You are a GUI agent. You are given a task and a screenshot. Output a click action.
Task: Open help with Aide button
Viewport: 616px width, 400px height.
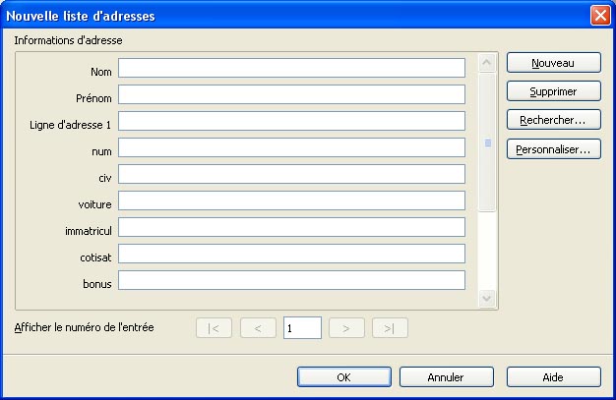(553, 377)
